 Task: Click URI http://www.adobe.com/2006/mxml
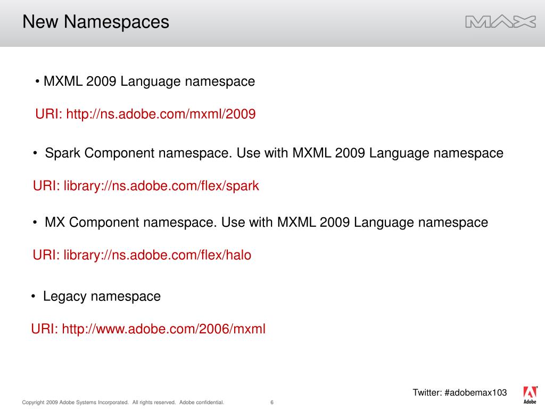click(x=148, y=329)
